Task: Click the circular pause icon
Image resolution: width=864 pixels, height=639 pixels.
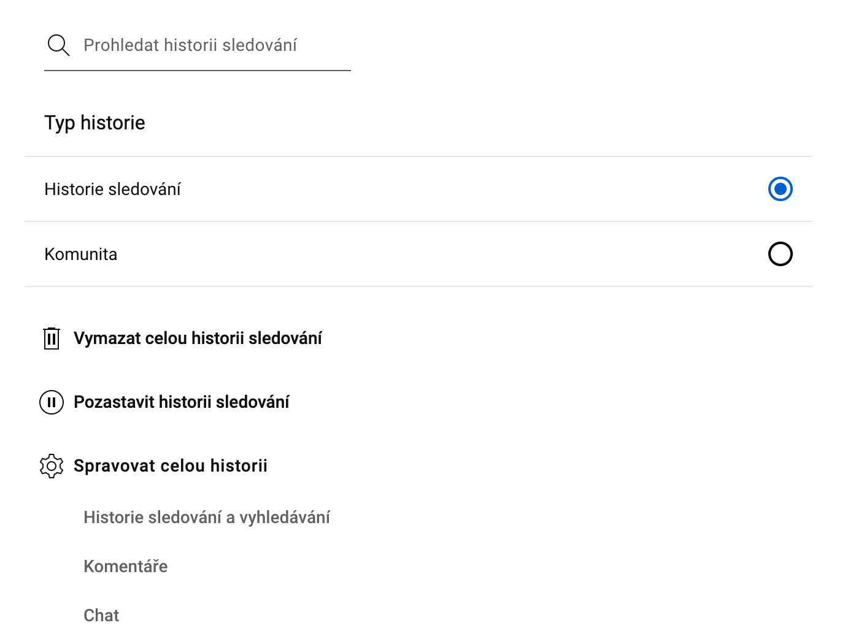Action: tap(52, 402)
